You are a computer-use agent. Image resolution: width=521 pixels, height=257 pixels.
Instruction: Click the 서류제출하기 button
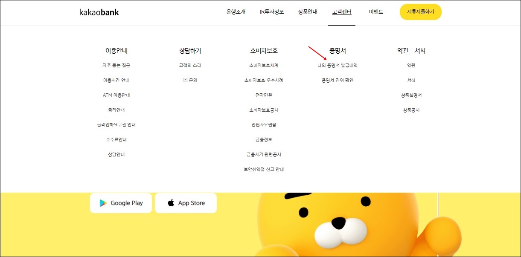[x=420, y=12]
